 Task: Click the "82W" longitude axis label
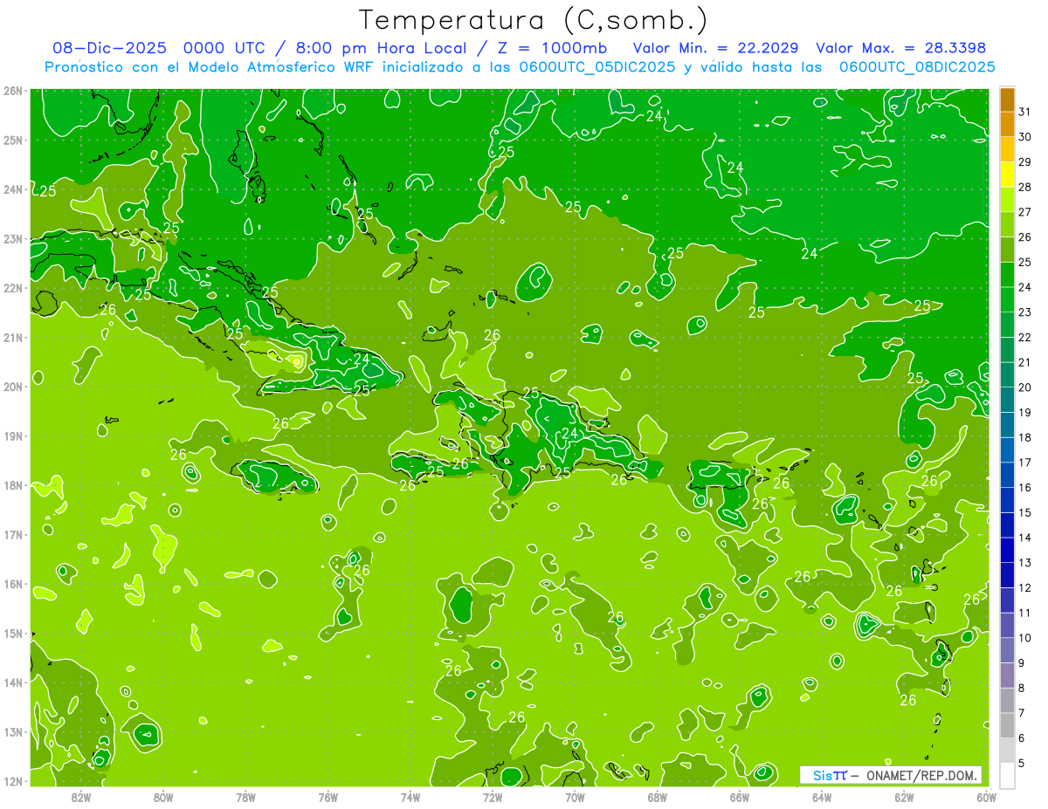(x=81, y=797)
